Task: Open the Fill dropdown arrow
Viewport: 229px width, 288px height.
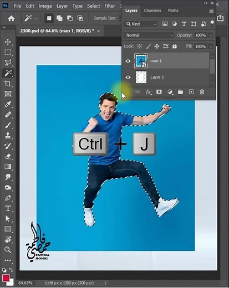Action: [211, 47]
